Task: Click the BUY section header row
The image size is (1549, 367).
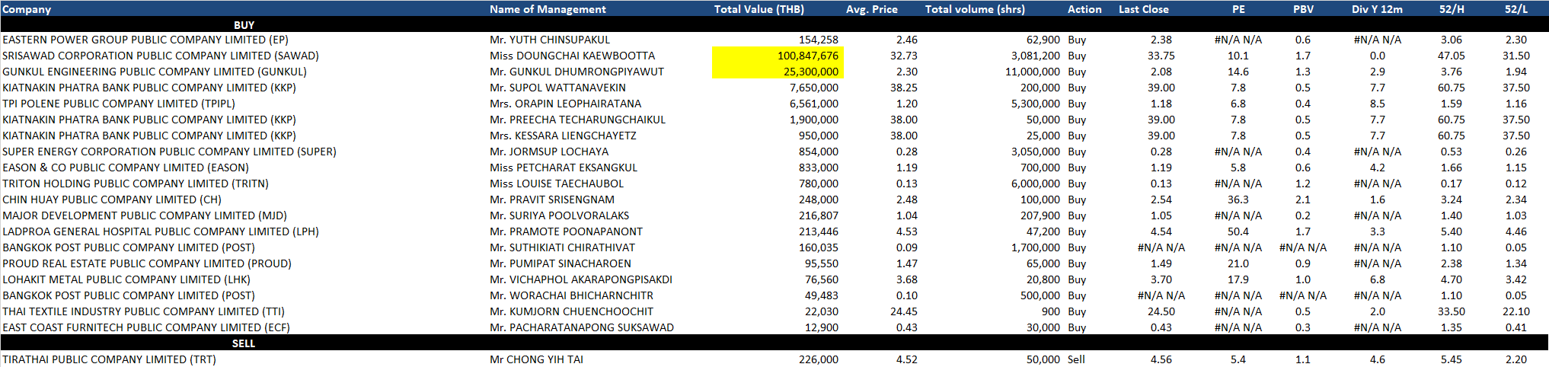Action: 244,25
